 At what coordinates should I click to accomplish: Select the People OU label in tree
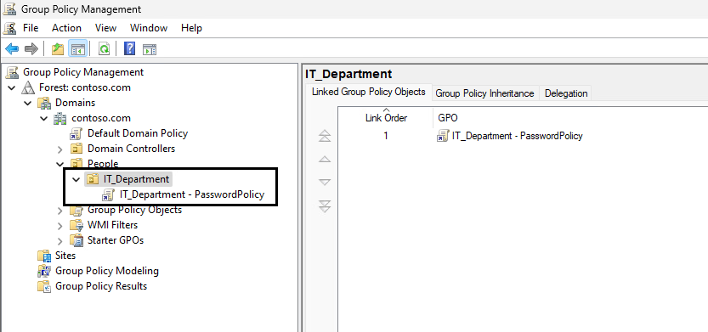103,164
